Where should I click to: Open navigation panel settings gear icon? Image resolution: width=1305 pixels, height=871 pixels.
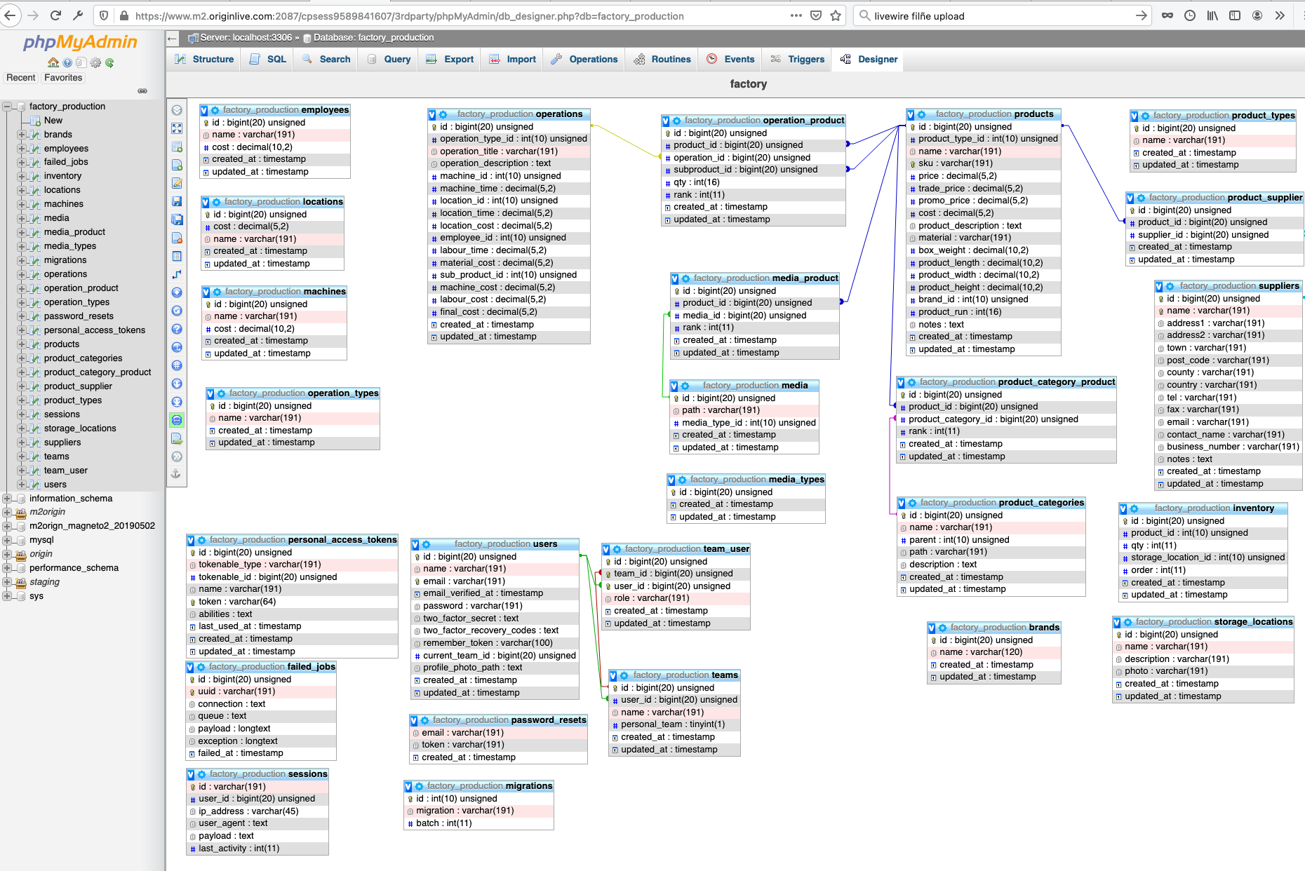[x=95, y=62]
